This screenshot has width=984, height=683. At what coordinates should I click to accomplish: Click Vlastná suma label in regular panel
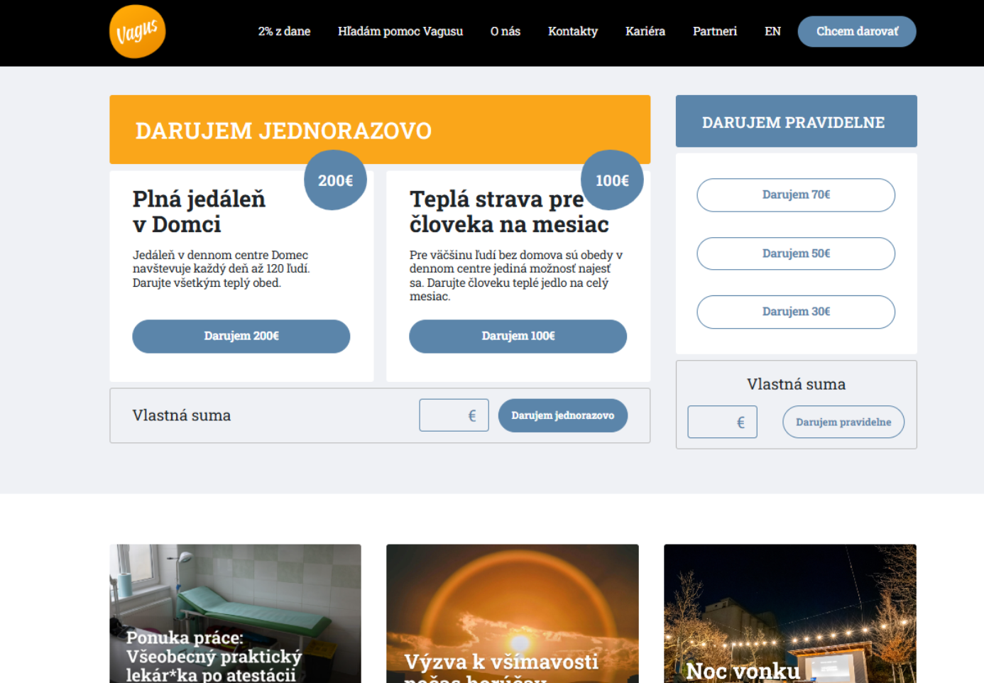point(797,384)
